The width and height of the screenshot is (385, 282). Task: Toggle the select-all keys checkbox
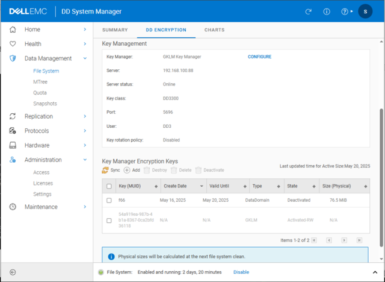(x=109, y=186)
